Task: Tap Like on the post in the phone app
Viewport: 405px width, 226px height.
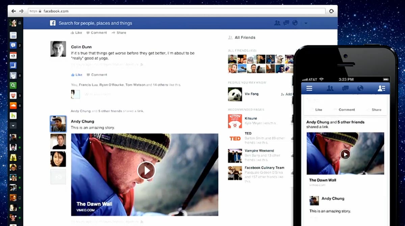Action: click(x=319, y=109)
